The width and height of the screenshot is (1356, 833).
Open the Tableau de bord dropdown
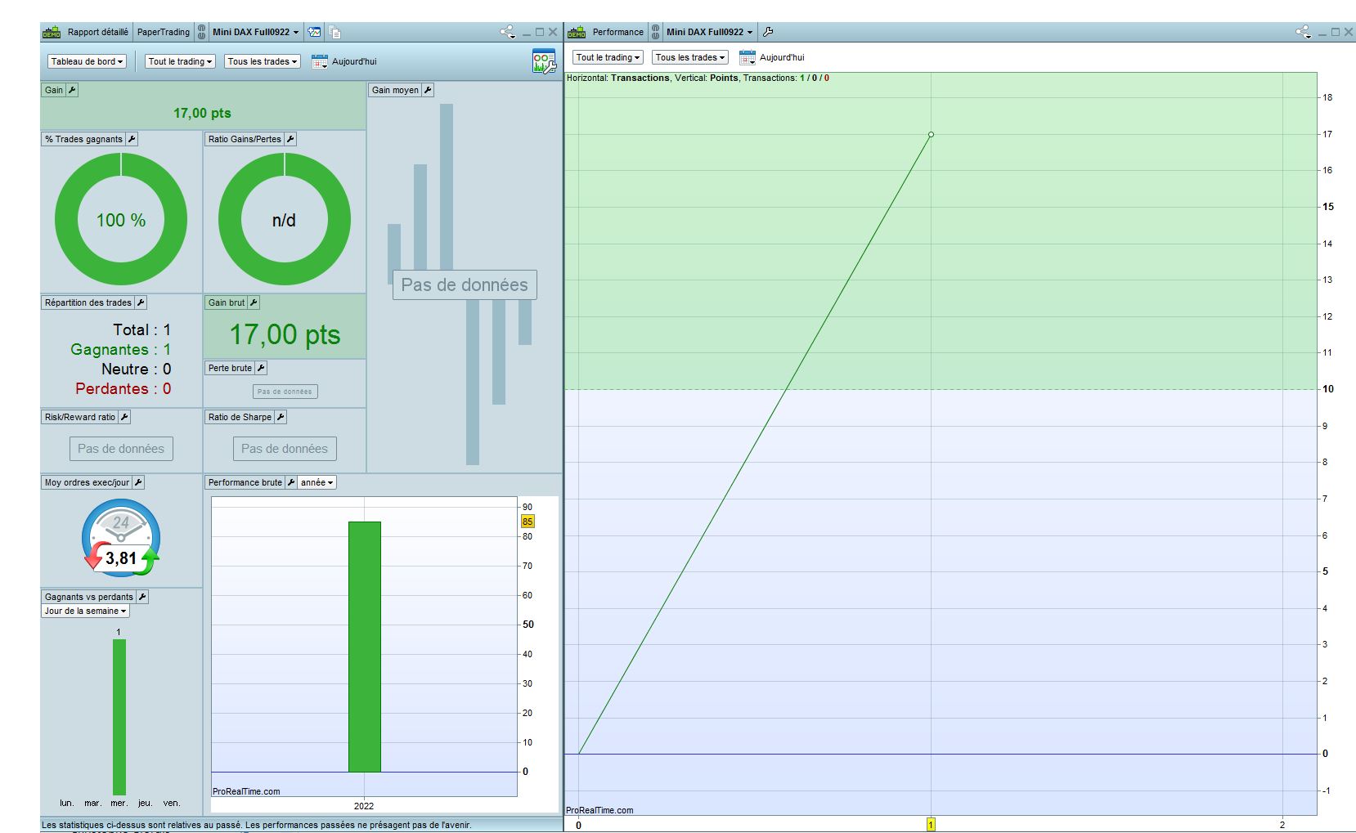click(87, 61)
